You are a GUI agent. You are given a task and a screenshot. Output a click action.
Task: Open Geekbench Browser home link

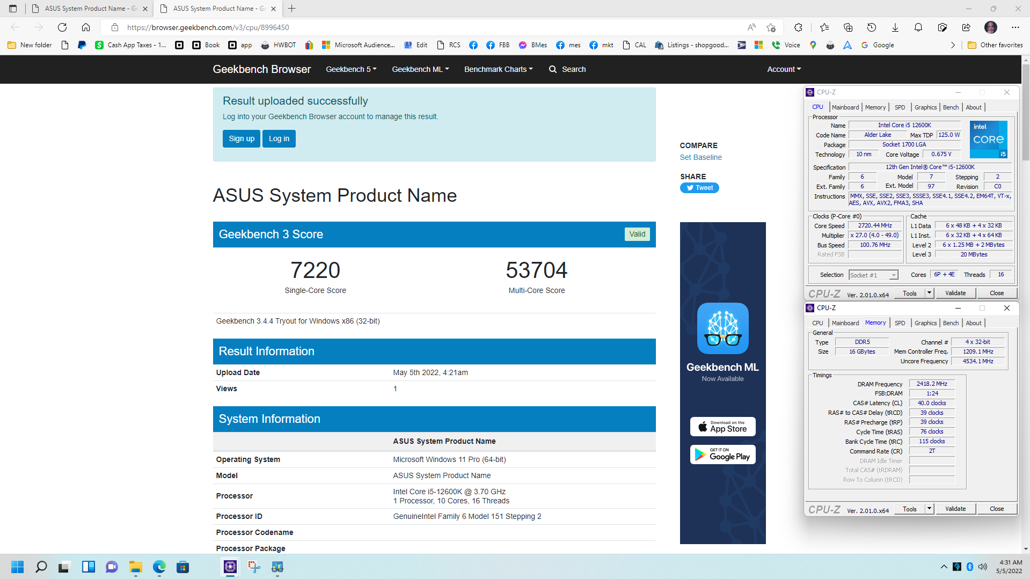coord(261,69)
